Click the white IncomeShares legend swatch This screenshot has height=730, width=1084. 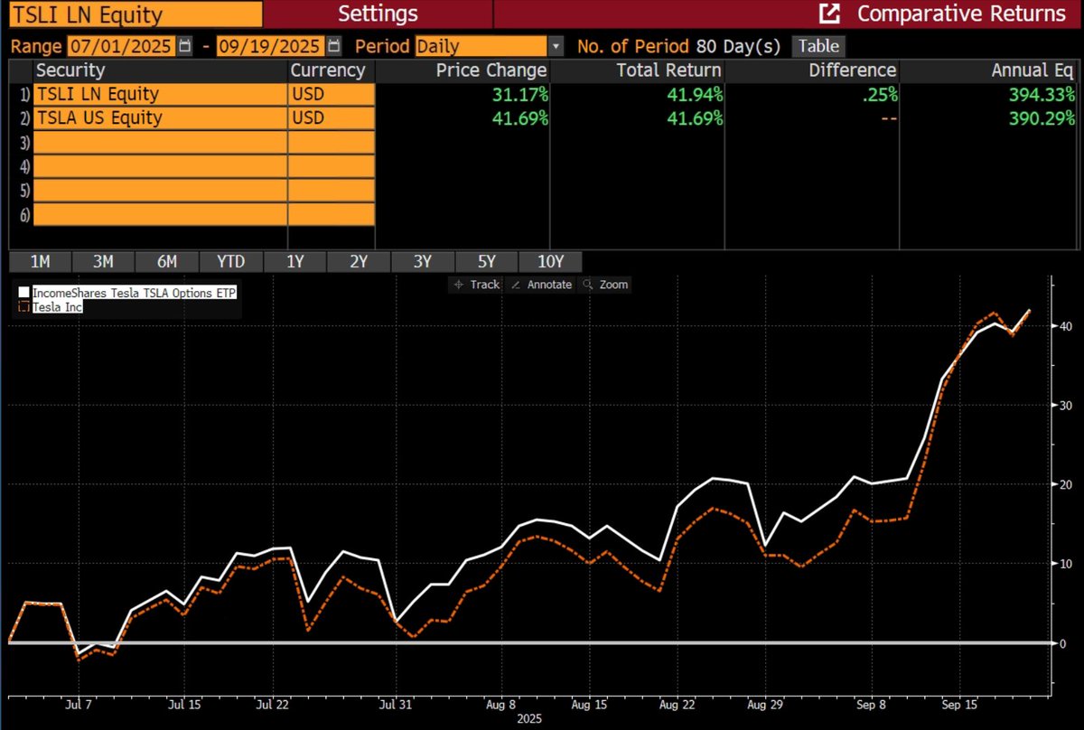pos(24,294)
